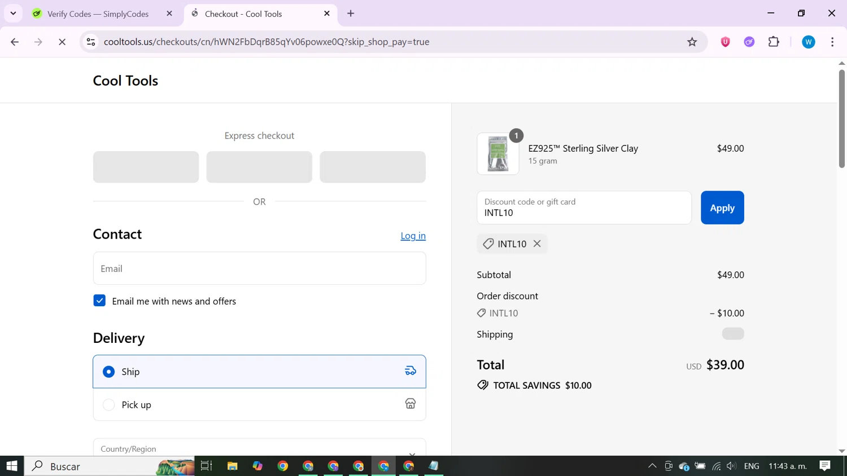
Task: Click the total savings tag icon
Action: [x=483, y=385]
